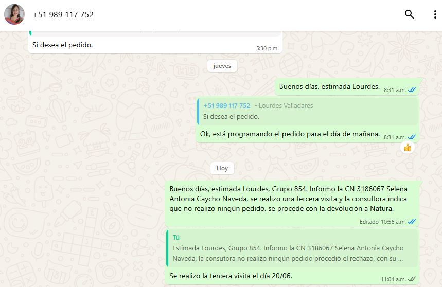Click the blue phone number in quoted reply
Screen dimensions: 442x287
(x=226, y=106)
